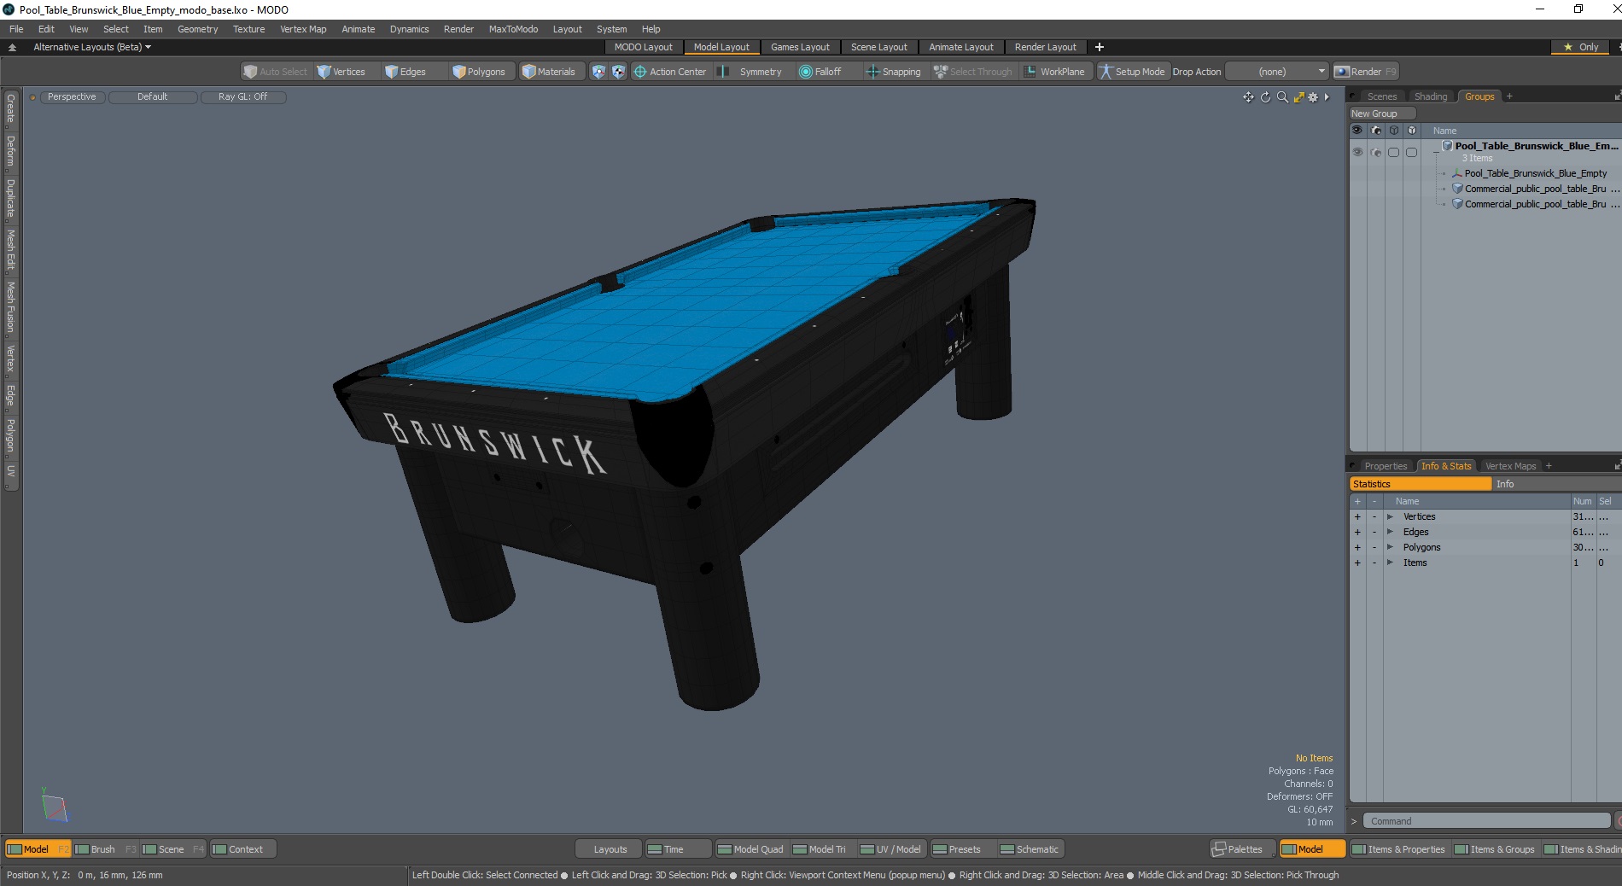Expand the Polygons statistics row
The height and width of the screenshot is (886, 1622).
[x=1390, y=547]
